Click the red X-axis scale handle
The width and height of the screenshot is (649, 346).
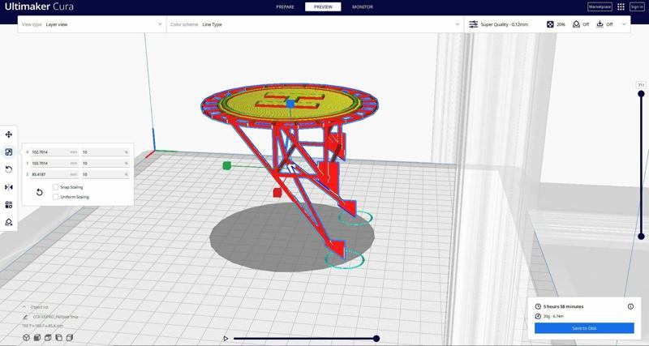click(x=277, y=193)
